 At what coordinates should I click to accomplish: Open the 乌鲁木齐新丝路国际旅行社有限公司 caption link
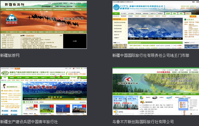coord(143,122)
